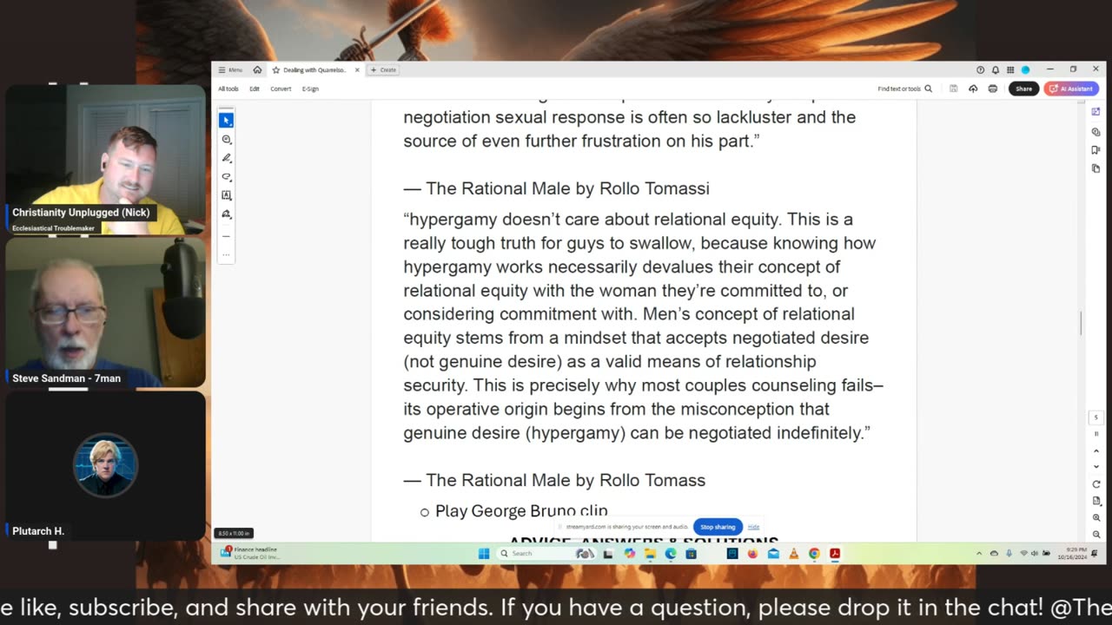Click Stop sharing in streamyard bar
The image size is (1112, 625).
(x=718, y=527)
